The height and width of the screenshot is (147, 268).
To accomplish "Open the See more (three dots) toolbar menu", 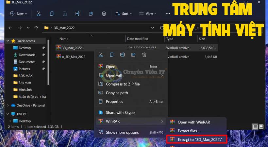I will coord(168,14).
